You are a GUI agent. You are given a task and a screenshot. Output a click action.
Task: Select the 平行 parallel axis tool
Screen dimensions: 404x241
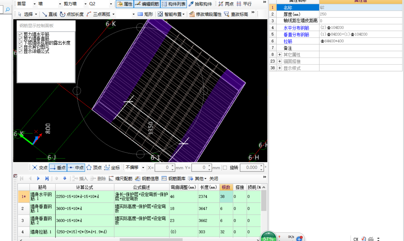coord(244,4)
